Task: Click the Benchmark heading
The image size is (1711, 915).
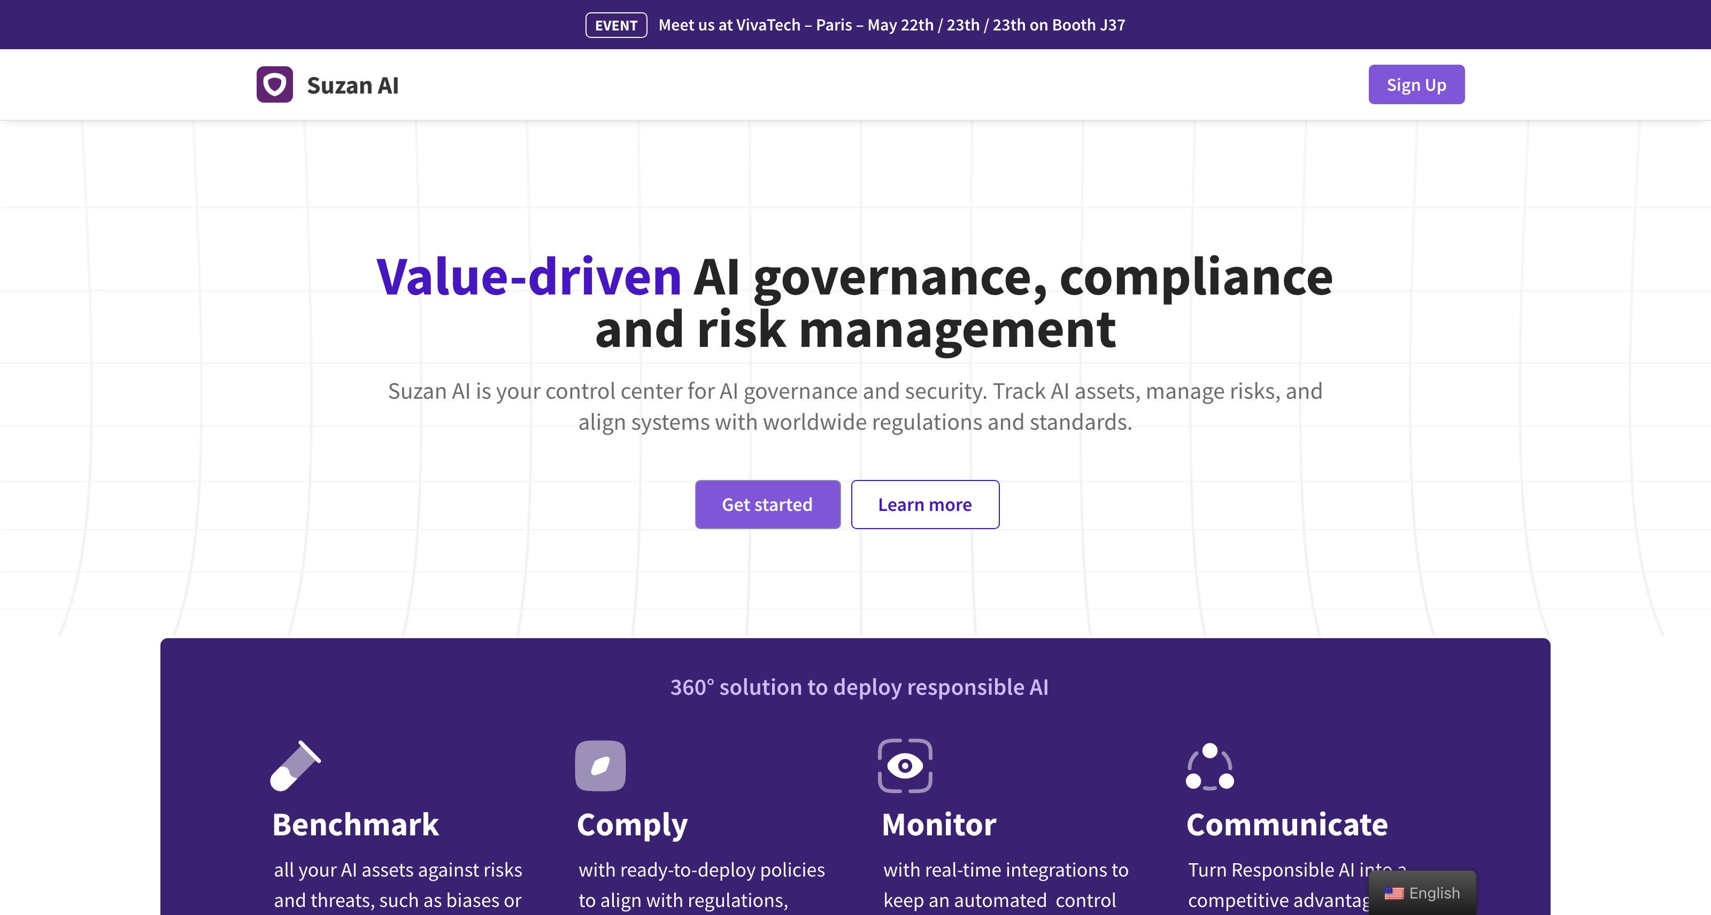Action: [356, 824]
